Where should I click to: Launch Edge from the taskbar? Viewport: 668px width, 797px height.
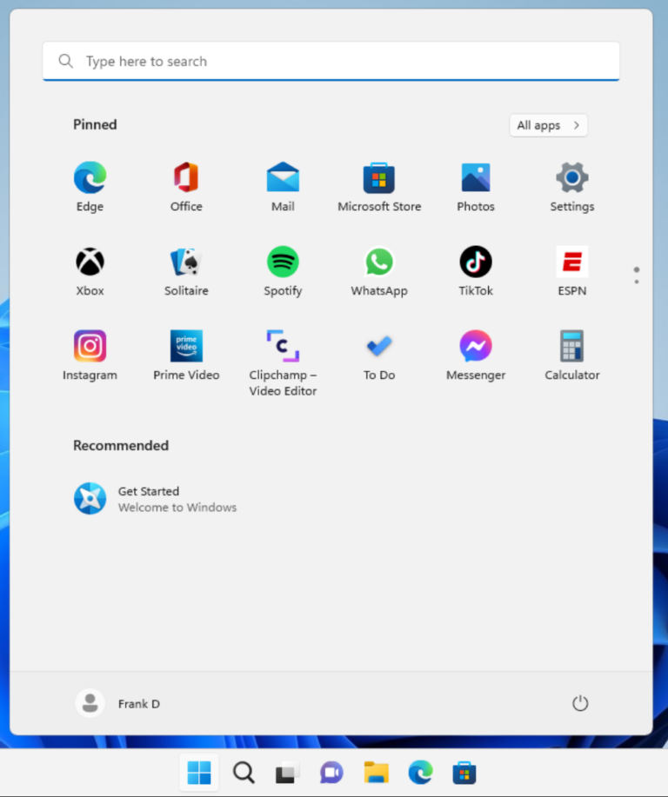420,773
